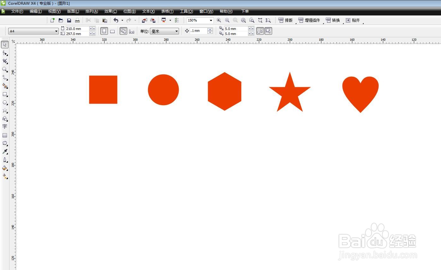Increase duplicate distance X spinner
The height and width of the screenshot is (270, 441).
point(253,29)
